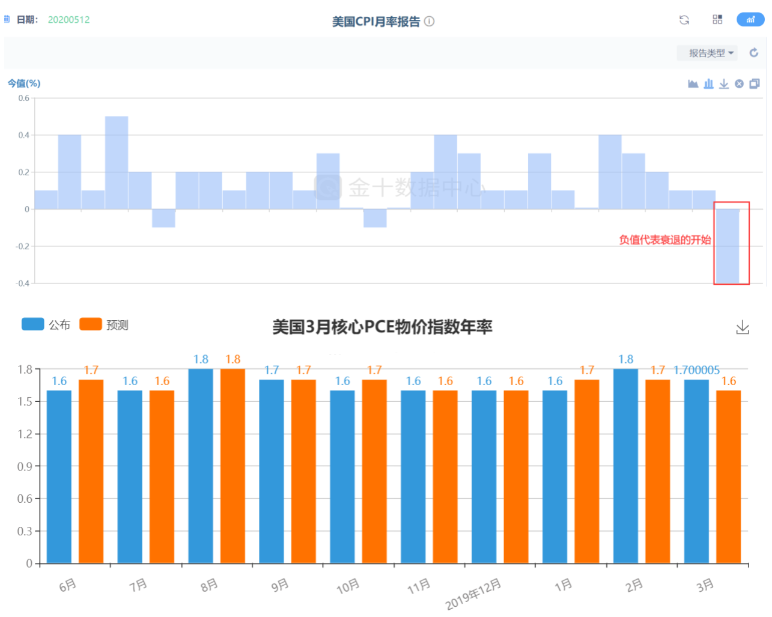Click the blue 公布 legend swatch

point(33,324)
